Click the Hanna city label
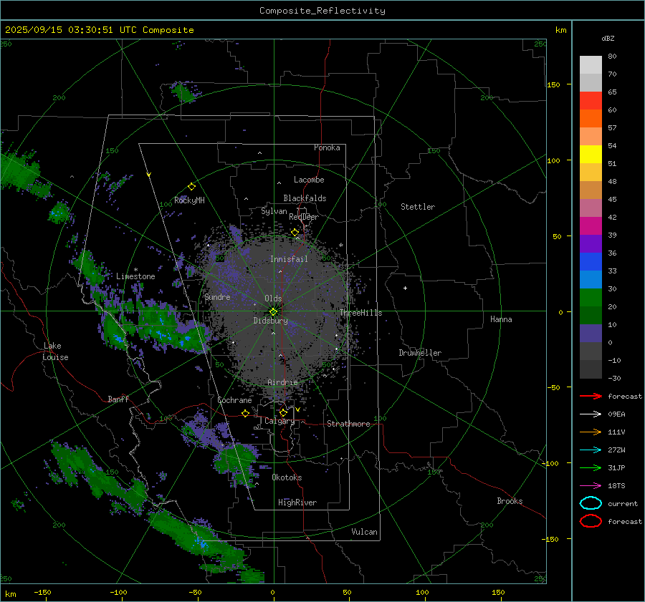 coord(501,319)
